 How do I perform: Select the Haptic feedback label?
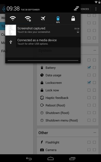(x=57, y=98)
